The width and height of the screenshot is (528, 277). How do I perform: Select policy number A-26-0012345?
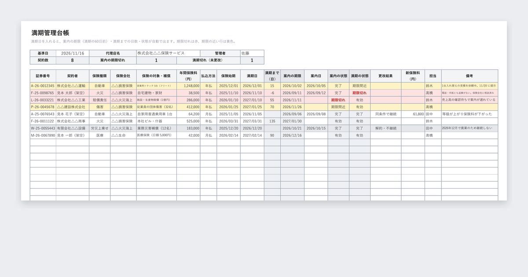click(x=43, y=86)
